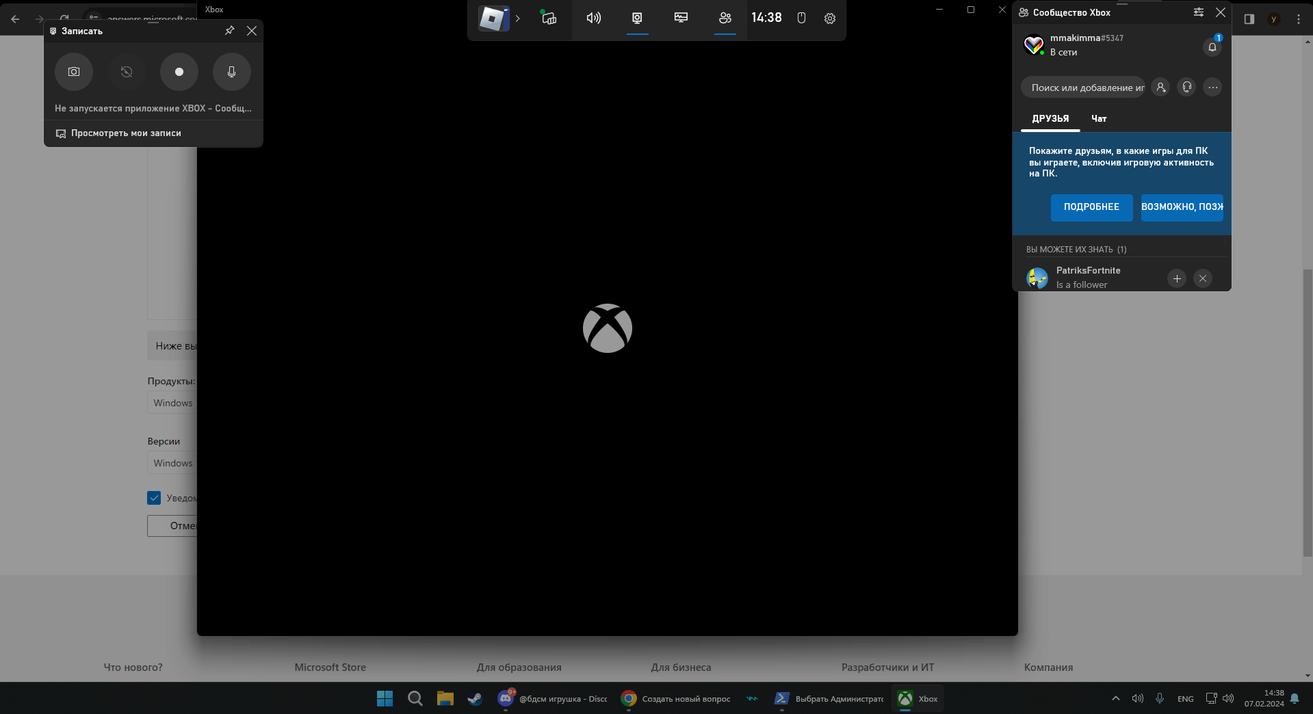Open the Для образования footer link
The height and width of the screenshot is (714, 1313).
click(x=519, y=667)
